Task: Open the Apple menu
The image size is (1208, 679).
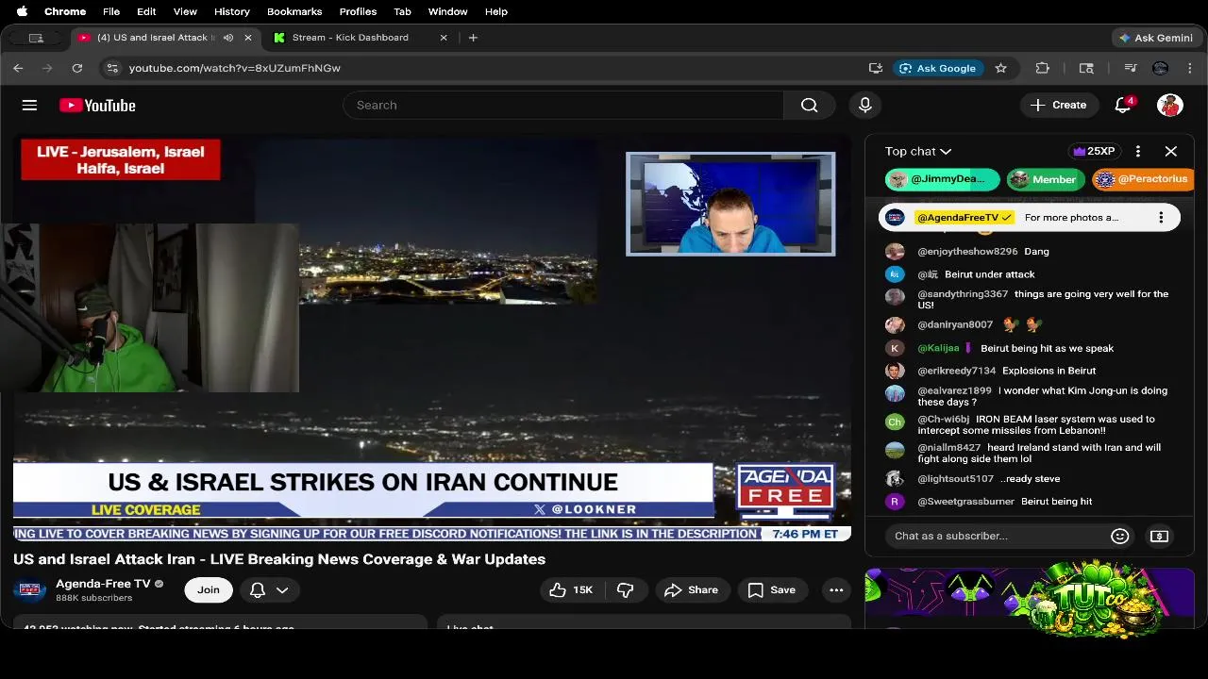Action: 22,11
